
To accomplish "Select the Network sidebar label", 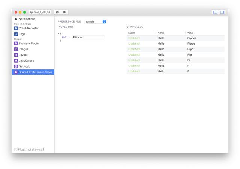I will point(24,66).
